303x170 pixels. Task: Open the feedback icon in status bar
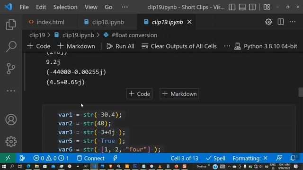click(279, 158)
